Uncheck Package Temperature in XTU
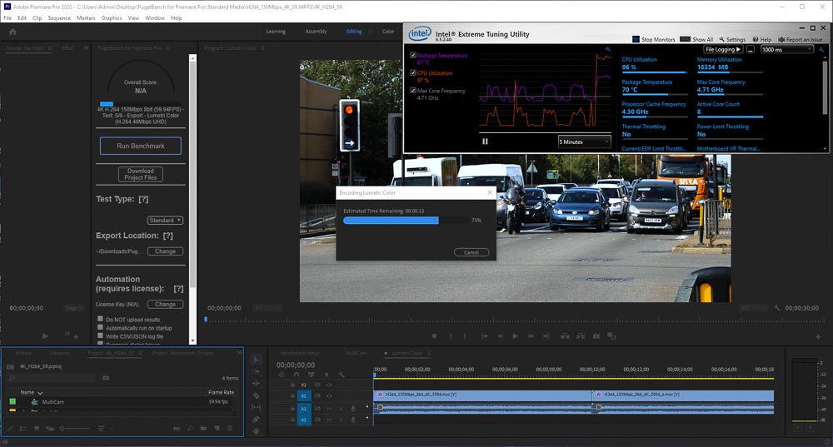This screenshot has width=833, height=447. [413, 55]
